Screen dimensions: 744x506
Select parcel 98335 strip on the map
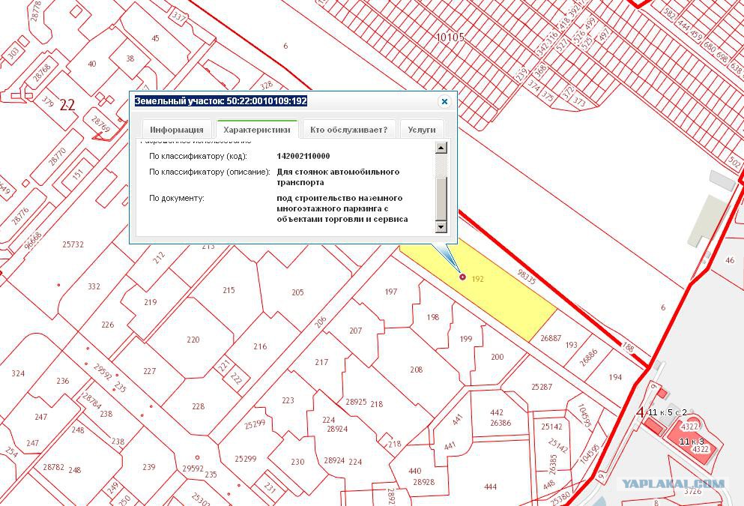(526, 277)
